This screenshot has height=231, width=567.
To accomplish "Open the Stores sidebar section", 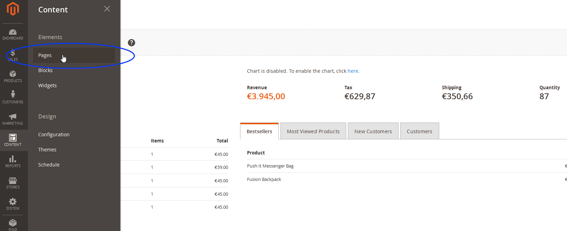I will click(13, 183).
